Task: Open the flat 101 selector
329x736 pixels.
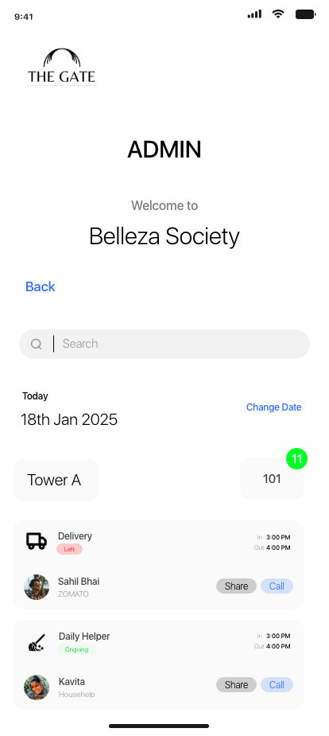Action: coord(272,479)
